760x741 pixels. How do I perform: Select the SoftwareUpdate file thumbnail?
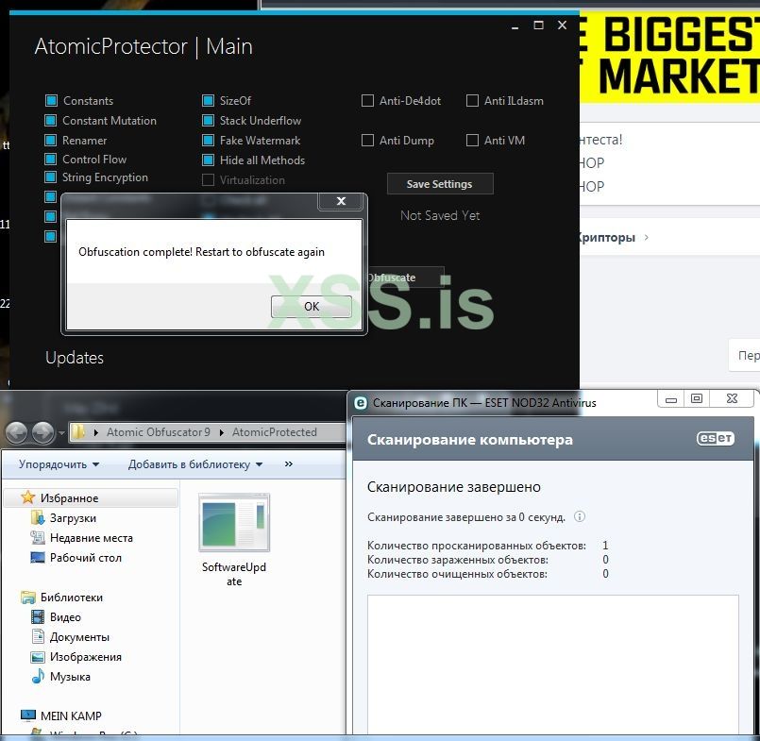pyautogui.click(x=234, y=522)
